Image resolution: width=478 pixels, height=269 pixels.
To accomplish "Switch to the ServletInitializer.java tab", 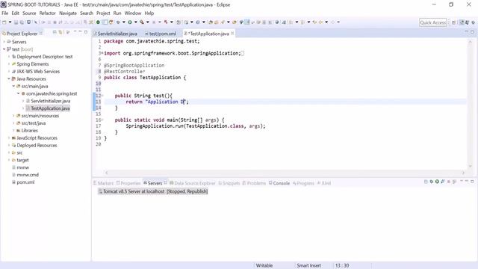I will coord(115,34).
